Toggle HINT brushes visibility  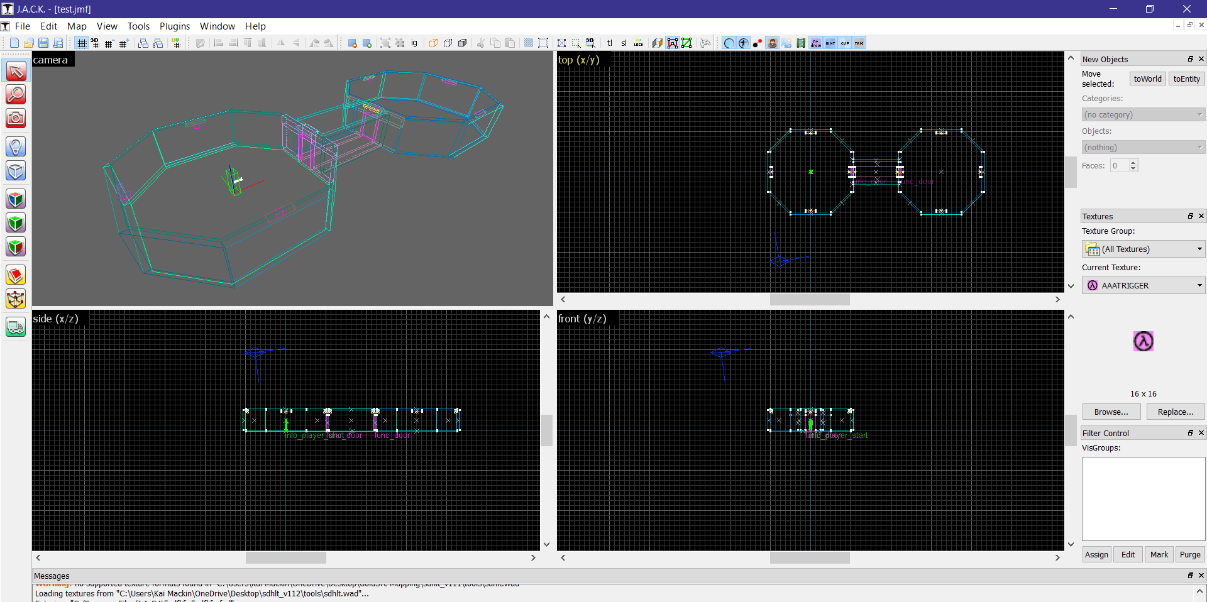(830, 43)
